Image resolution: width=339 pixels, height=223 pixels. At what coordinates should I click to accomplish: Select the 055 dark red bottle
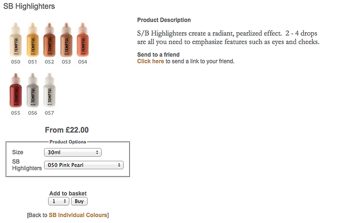[x=16, y=91]
